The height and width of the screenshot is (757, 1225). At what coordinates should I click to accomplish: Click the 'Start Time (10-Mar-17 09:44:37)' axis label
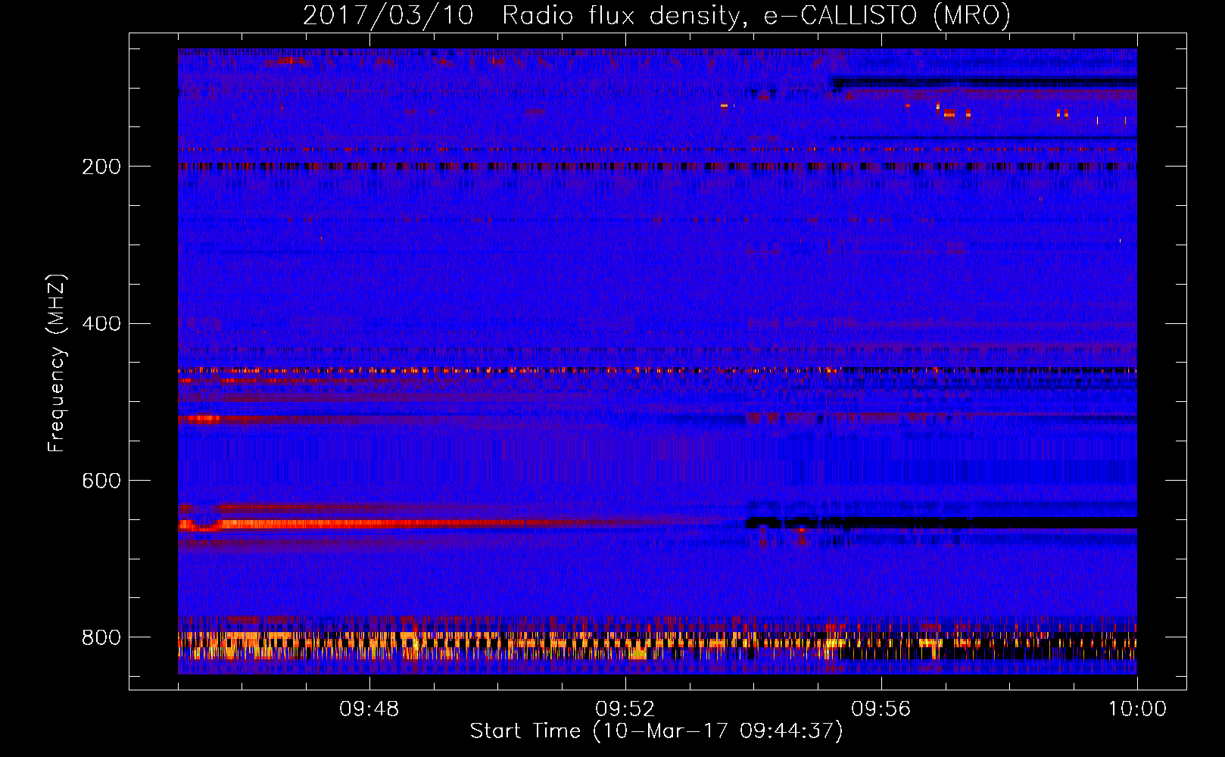click(x=656, y=731)
